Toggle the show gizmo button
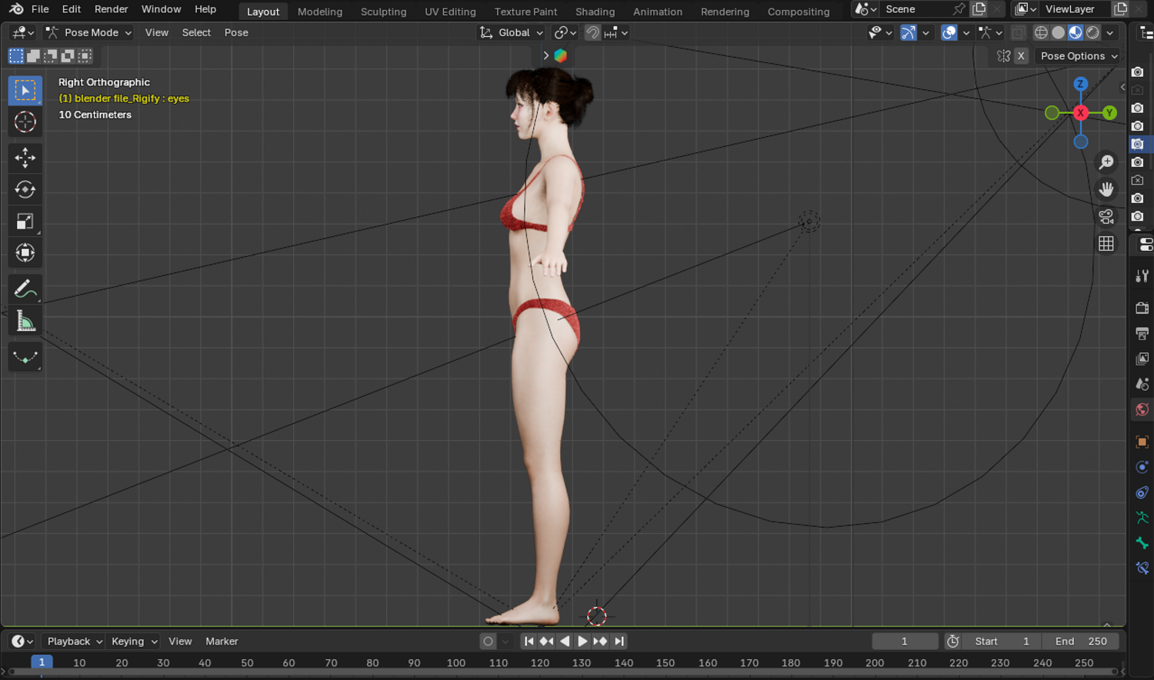Viewport: 1154px width, 680px height. click(909, 32)
